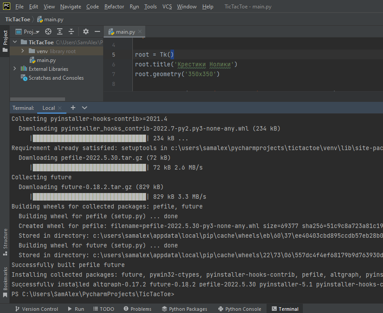
Task: Click the 234 kB download progress bar
Action: [x=89, y=138]
